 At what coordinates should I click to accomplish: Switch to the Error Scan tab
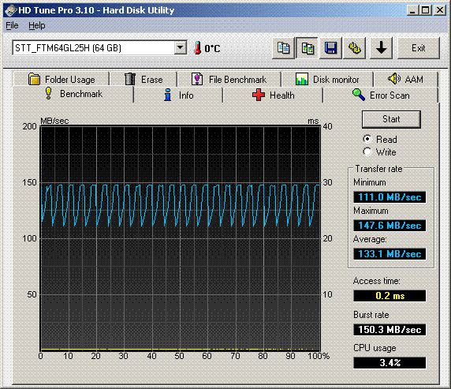coord(380,95)
